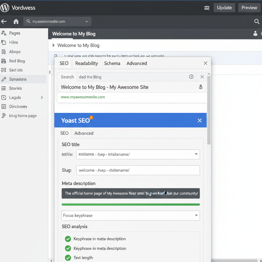Click the block icon in the Search field
The height and width of the screenshot is (262, 262).
click(x=191, y=77)
